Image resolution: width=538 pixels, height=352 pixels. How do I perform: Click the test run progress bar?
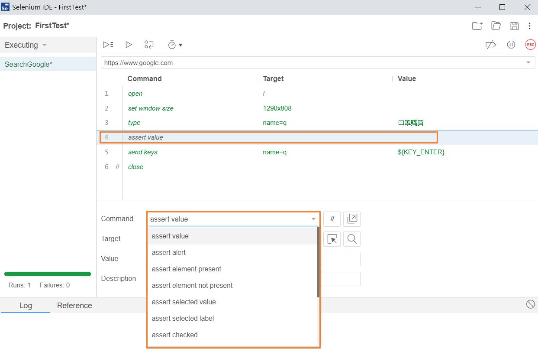[x=48, y=274]
